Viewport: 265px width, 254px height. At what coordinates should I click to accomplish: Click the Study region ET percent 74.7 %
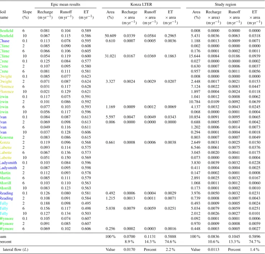[255, 242]
